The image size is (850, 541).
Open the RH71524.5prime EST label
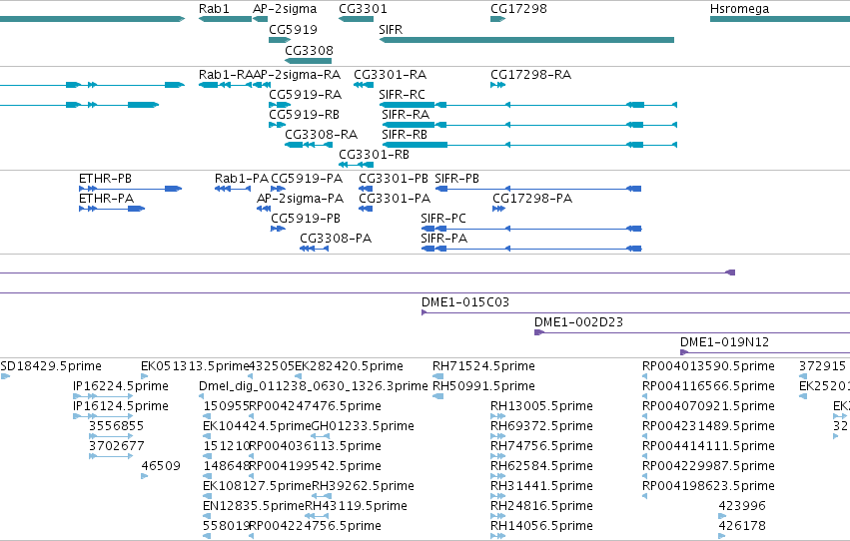(483, 366)
